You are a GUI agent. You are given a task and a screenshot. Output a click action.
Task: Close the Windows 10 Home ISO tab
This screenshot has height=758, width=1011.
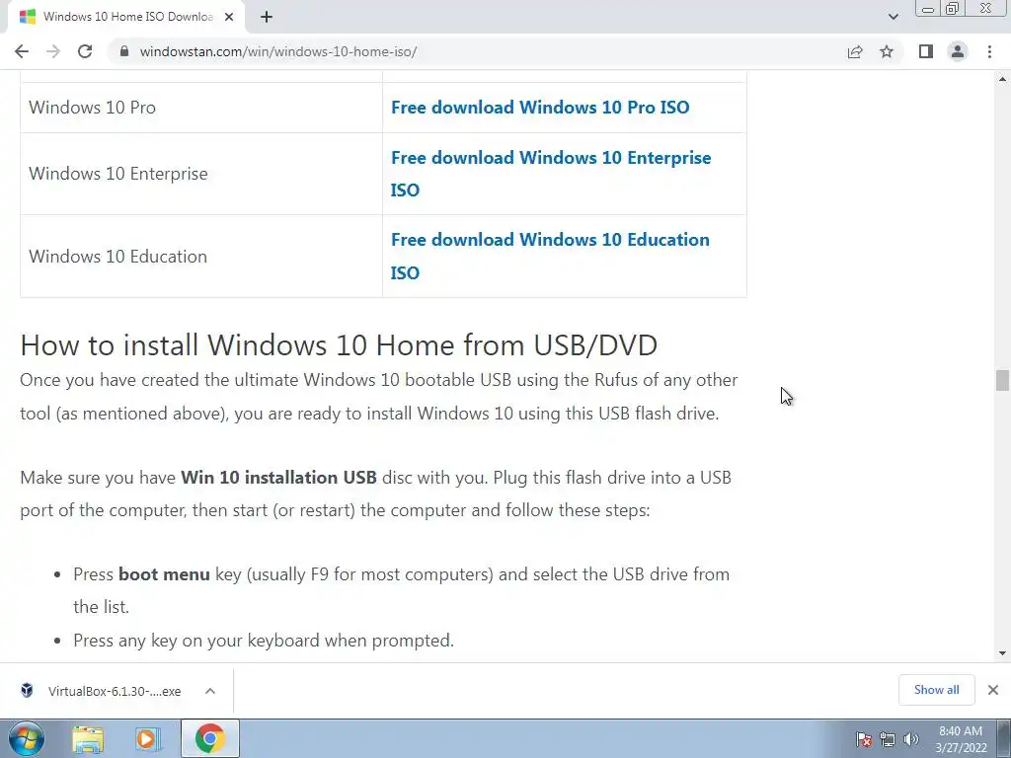(229, 17)
